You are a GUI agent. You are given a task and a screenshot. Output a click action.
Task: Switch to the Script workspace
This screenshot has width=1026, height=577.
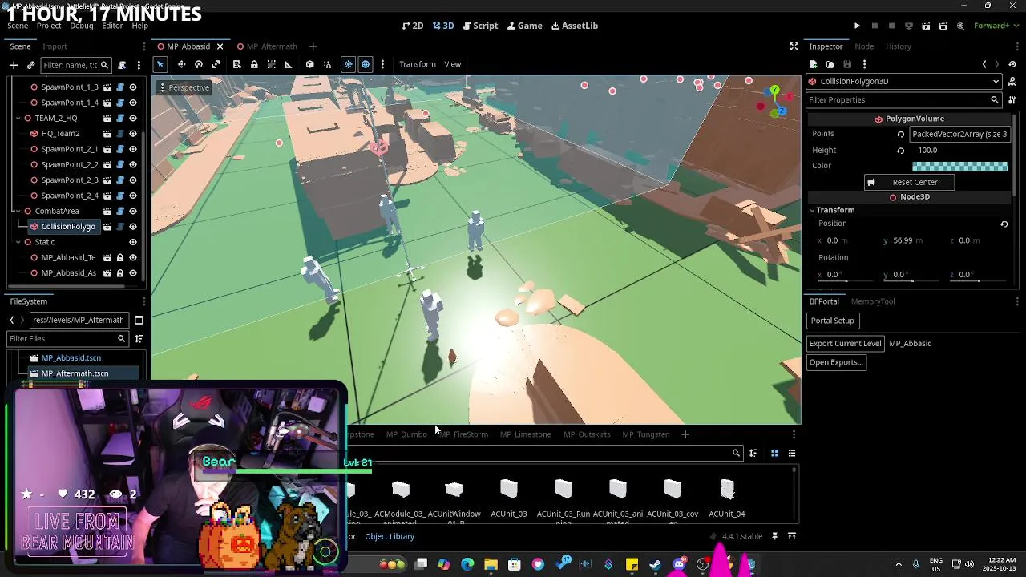coord(481,26)
